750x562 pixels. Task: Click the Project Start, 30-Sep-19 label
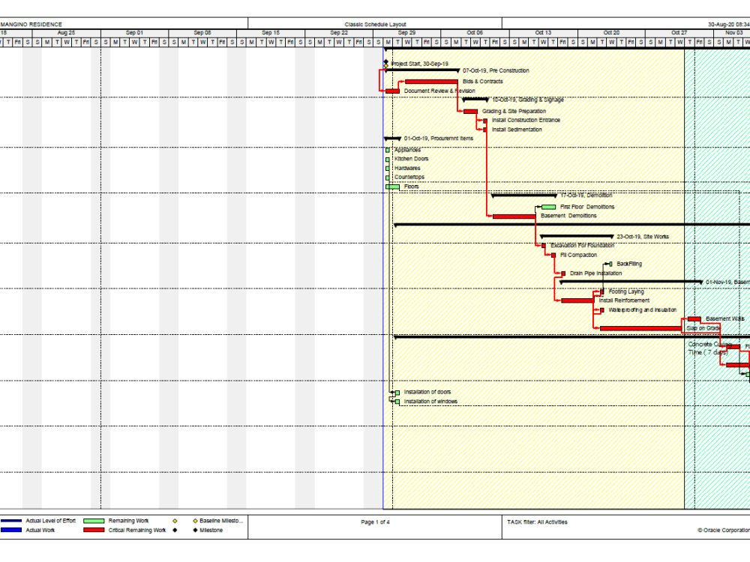coord(419,64)
